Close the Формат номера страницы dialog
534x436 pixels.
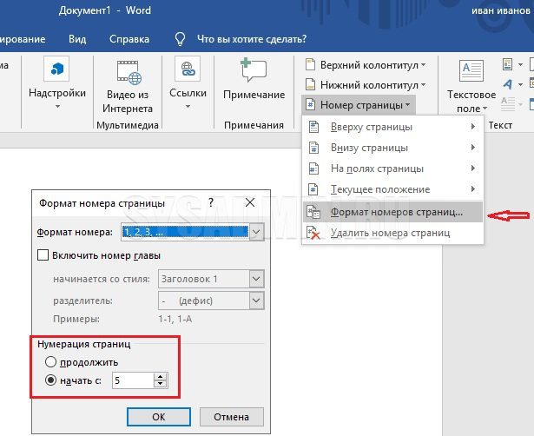tap(250, 202)
